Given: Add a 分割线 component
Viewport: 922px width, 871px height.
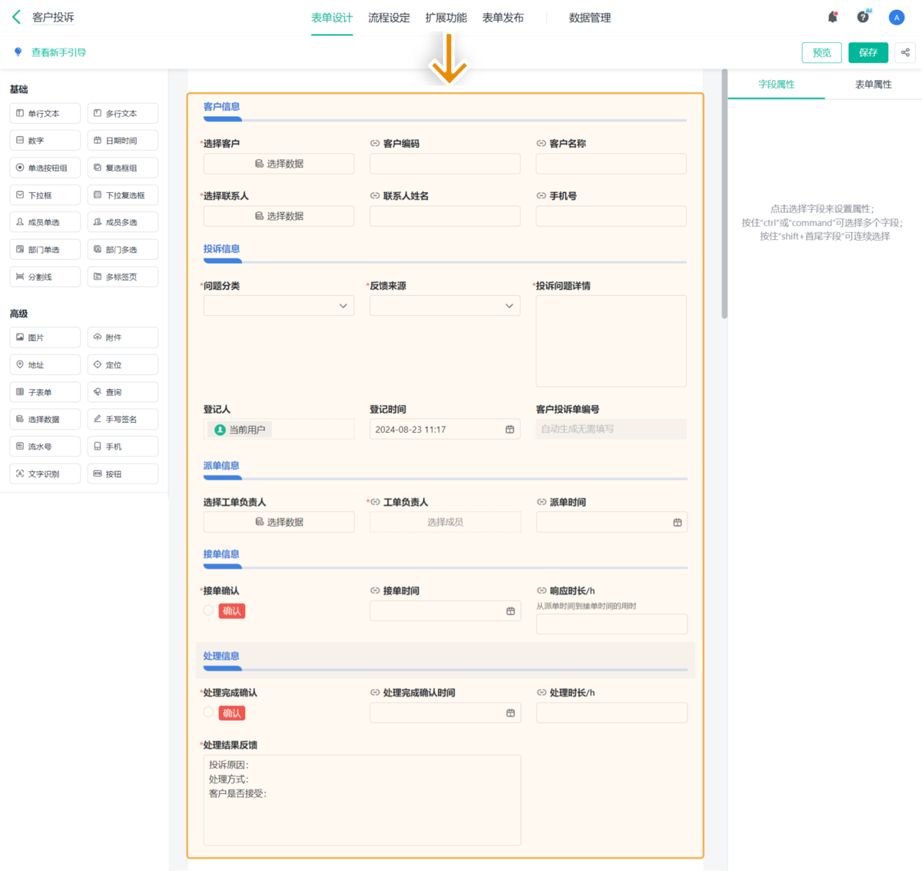Looking at the screenshot, I should click(45, 277).
